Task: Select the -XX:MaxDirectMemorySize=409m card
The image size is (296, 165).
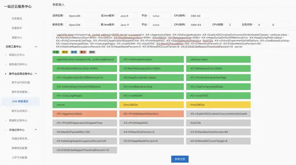Action: (x=85, y=68)
